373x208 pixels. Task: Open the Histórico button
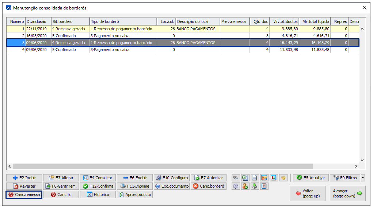click(98, 195)
